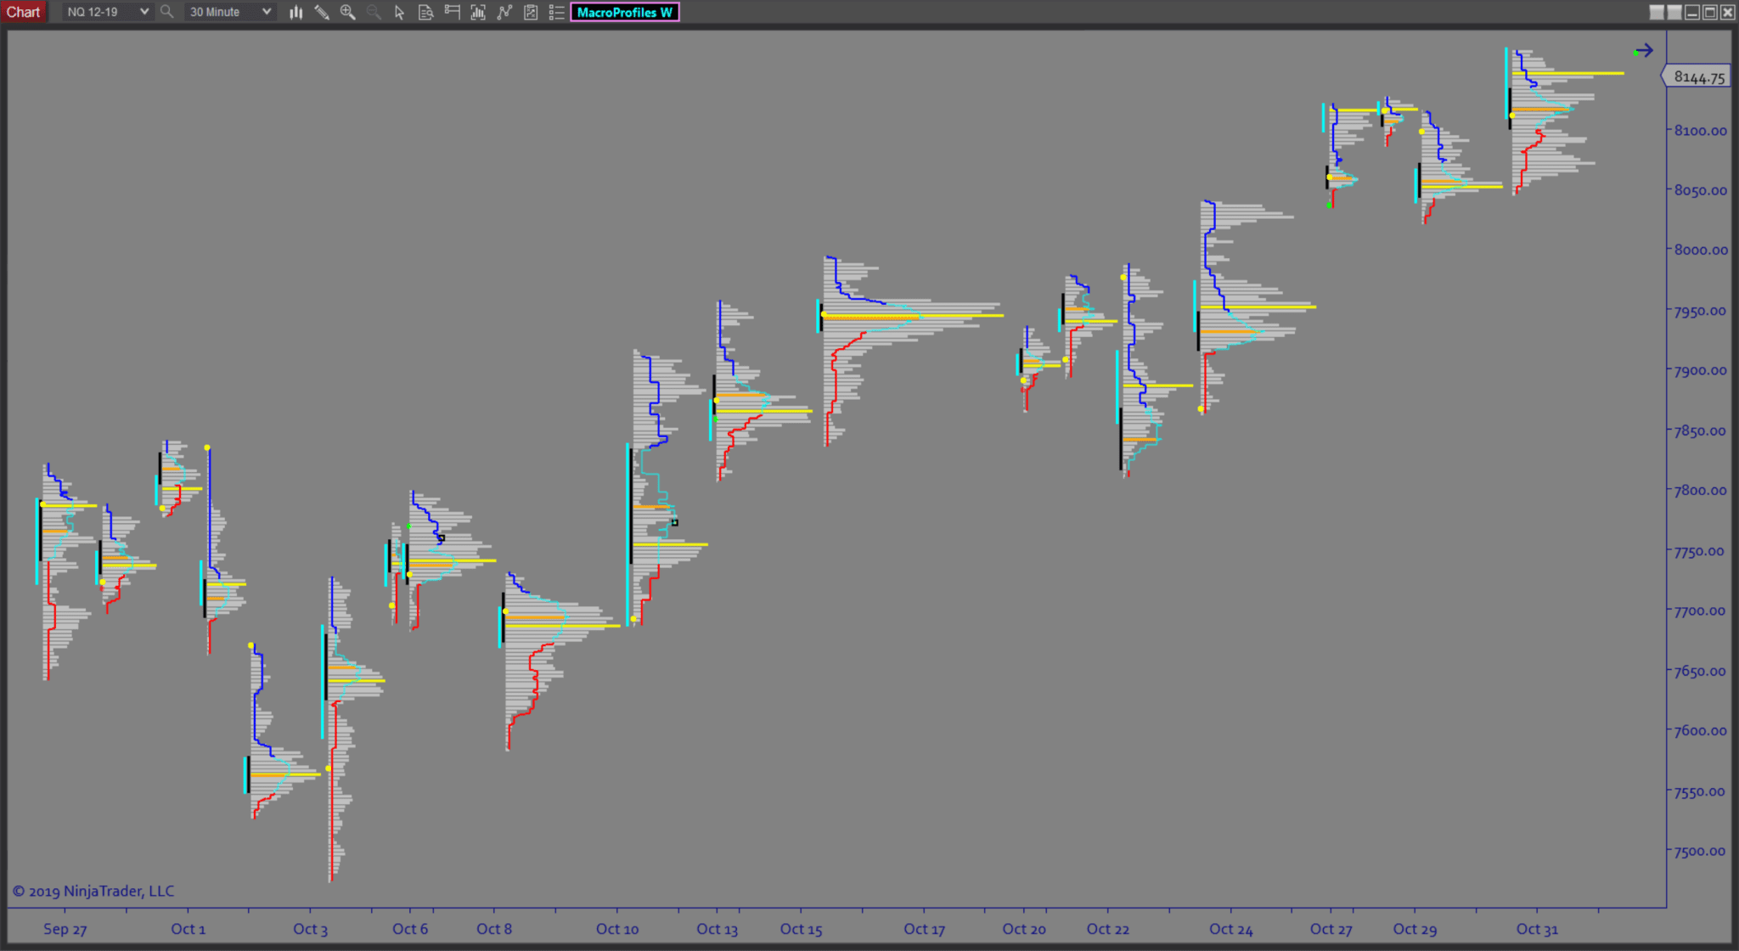Click the red Chart menu label
This screenshot has height=951, width=1739.
click(x=23, y=12)
